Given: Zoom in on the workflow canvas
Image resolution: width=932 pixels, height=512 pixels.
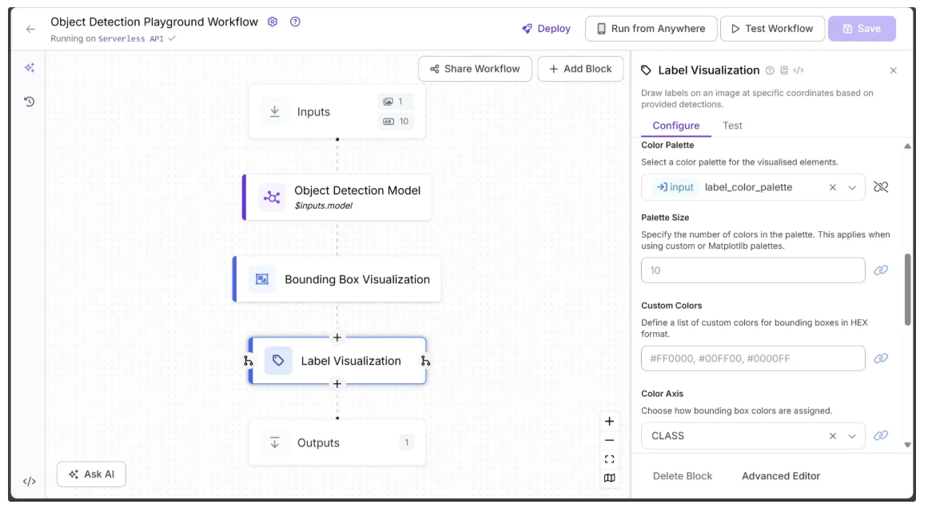Looking at the screenshot, I should pos(609,422).
